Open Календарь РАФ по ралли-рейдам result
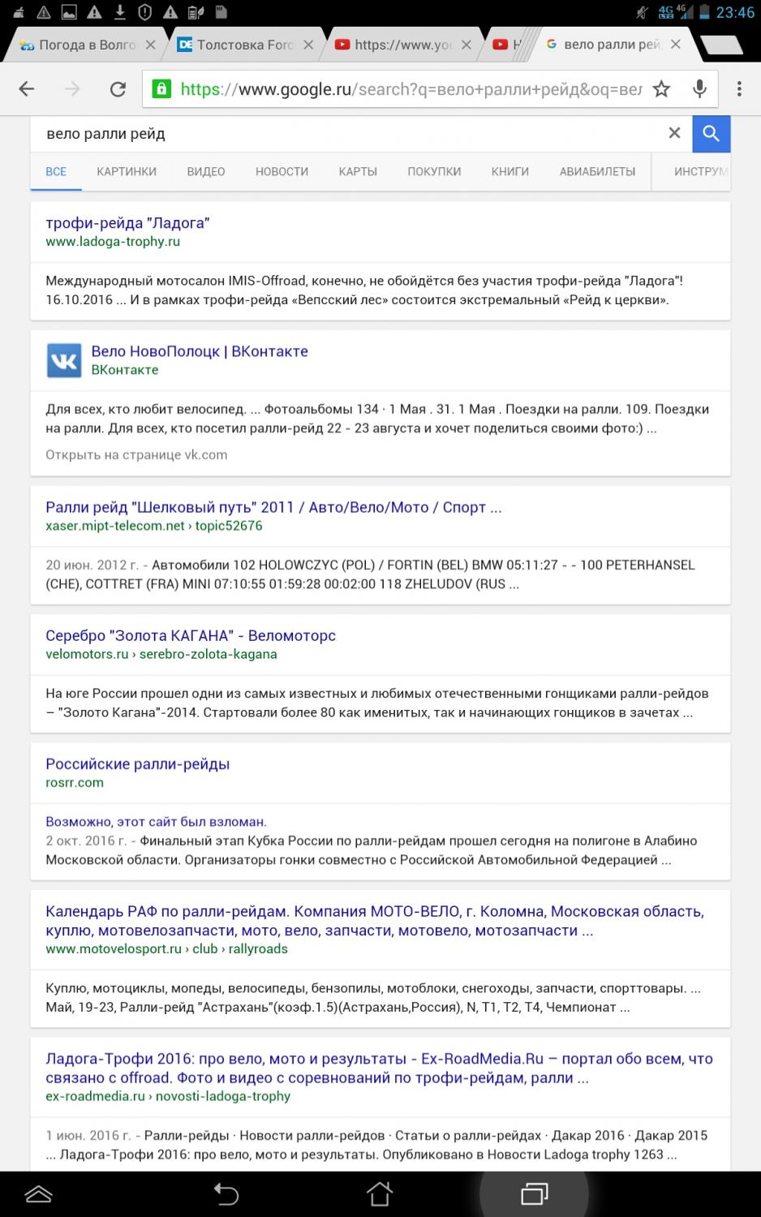Image resolution: width=761 pixels, height=1217 pixels. [x=375, y=921]
